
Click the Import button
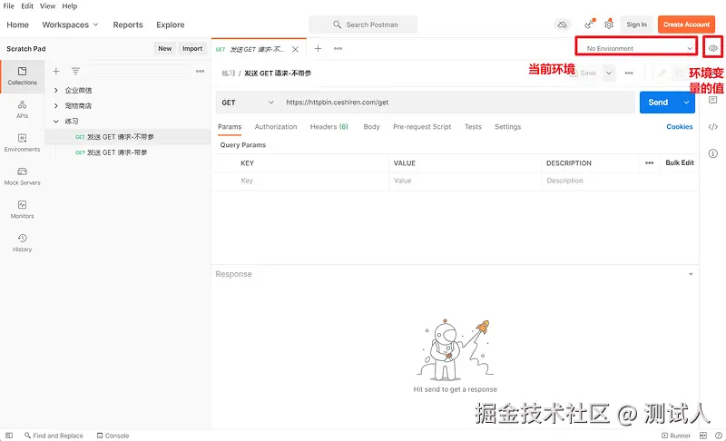coord(192,49)
